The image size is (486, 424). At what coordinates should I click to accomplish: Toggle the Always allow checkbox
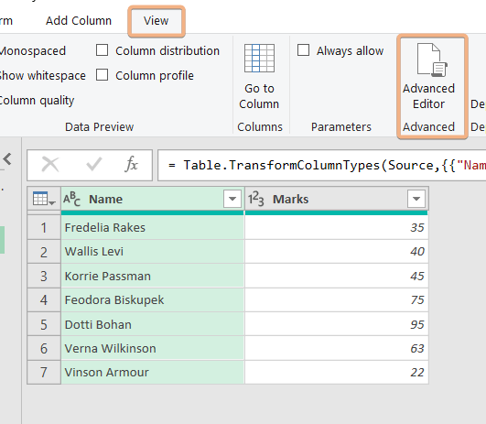[303, 50]
